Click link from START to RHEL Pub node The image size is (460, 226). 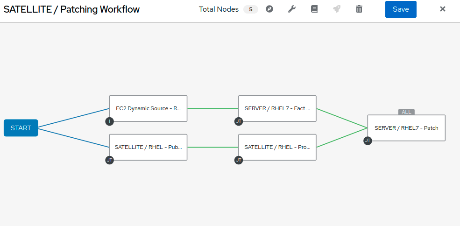click(x=74, y=138)
